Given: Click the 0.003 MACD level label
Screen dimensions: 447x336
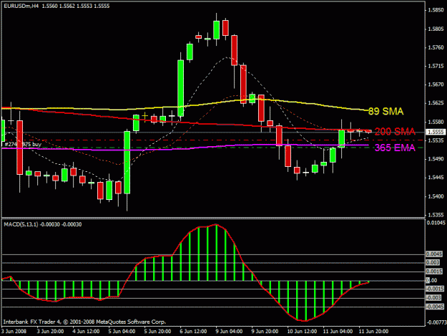Looking at the screenshot, I should [433, 263].
